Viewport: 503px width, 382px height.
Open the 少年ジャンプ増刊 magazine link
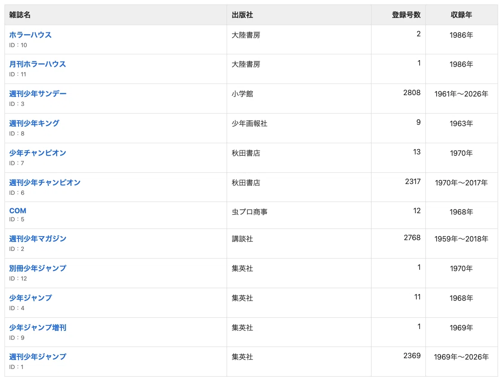pyautogui.click(x=38, y=327)
